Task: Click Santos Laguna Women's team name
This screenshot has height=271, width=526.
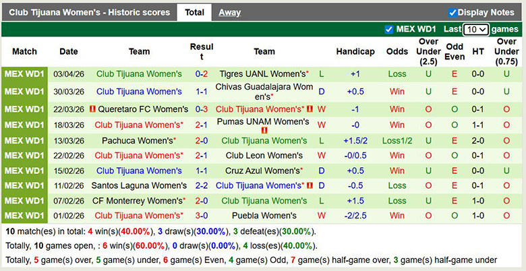Action: click(x=139, y=185)
